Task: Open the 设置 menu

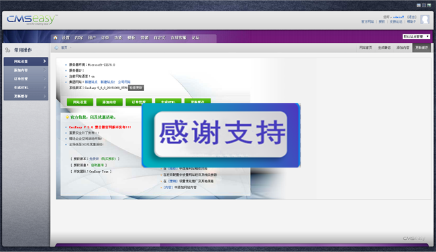Action: [x=66, y=38]
